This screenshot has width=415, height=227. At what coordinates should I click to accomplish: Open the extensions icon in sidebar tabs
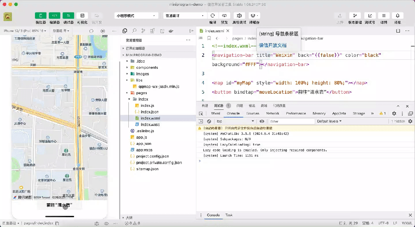153,31
